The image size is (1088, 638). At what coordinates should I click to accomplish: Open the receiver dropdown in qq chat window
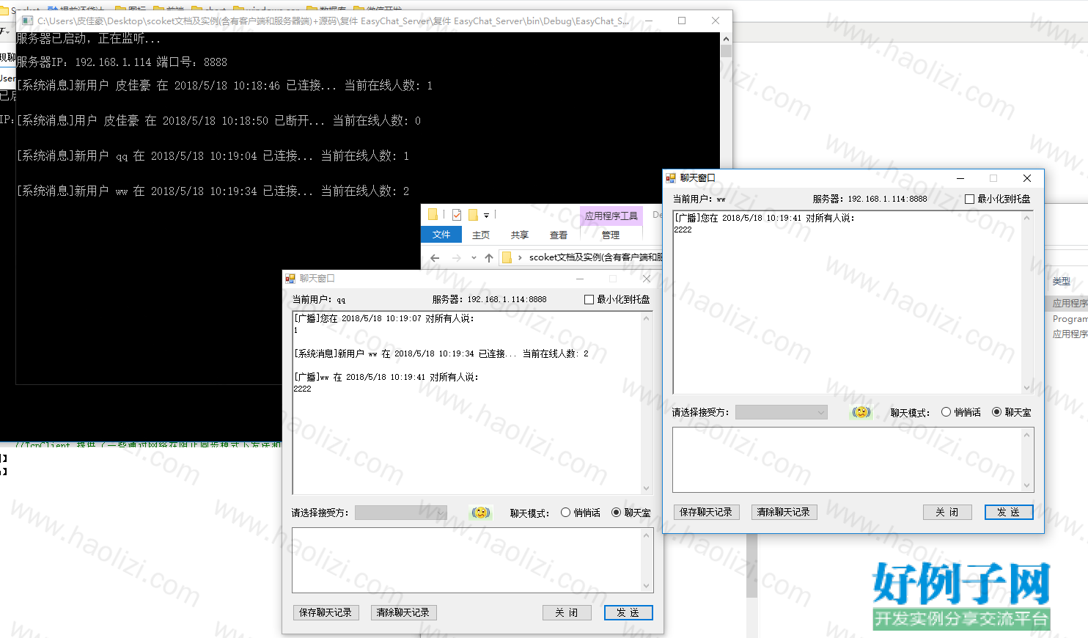(x=401, y=513)
